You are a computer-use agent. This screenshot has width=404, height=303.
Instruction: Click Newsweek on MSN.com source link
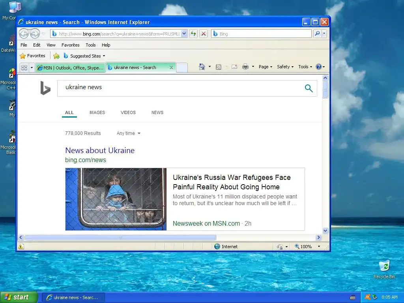(206, 223)
